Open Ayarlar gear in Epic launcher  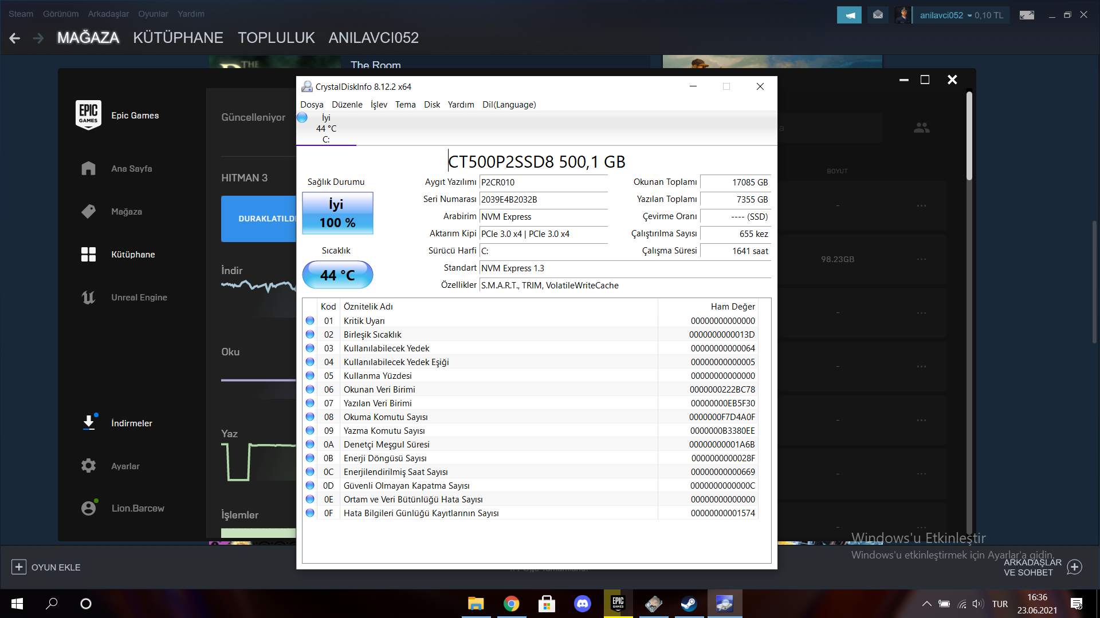click(88, 466)
